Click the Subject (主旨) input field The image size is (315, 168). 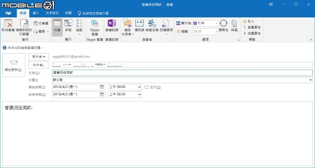tap(182, 73)
